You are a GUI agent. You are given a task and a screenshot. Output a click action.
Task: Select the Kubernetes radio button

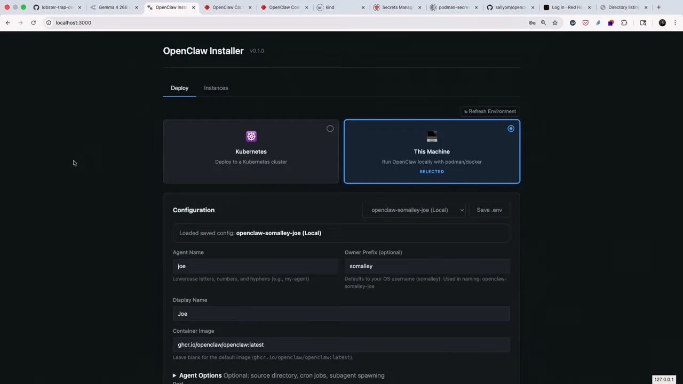click(330, 129)
